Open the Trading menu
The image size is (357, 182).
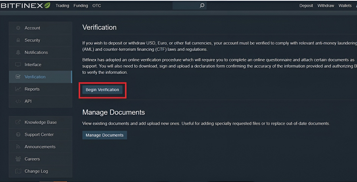point(62,6)
